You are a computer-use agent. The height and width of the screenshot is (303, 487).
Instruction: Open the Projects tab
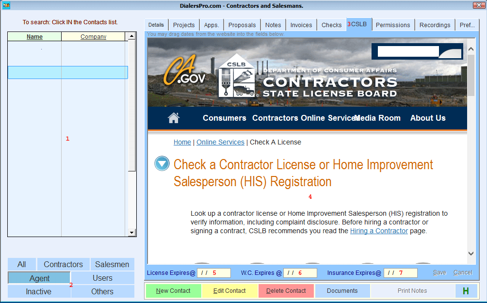click(x=184, y=25)
